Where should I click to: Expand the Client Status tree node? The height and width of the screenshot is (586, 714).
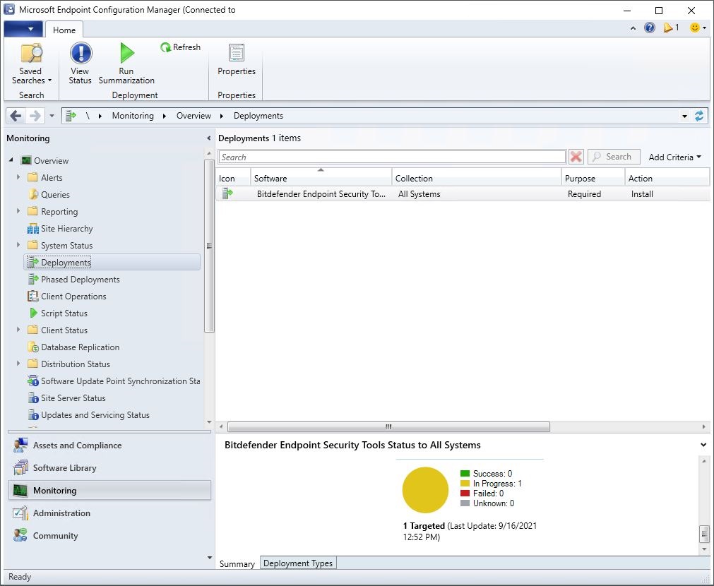click(18, 330)
